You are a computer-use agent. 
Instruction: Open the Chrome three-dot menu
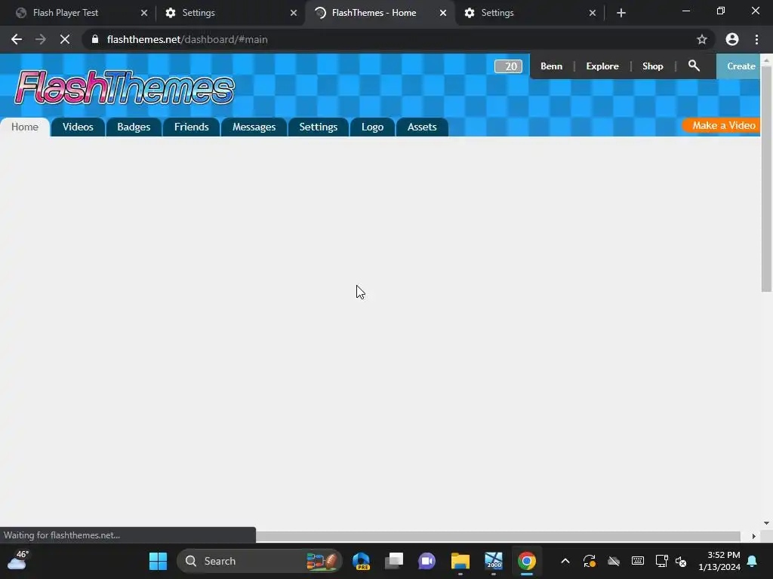(756, 39)
